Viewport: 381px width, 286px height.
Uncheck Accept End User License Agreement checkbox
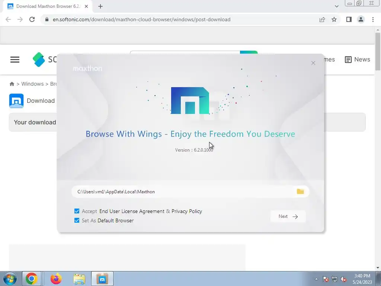click(77, 211)
